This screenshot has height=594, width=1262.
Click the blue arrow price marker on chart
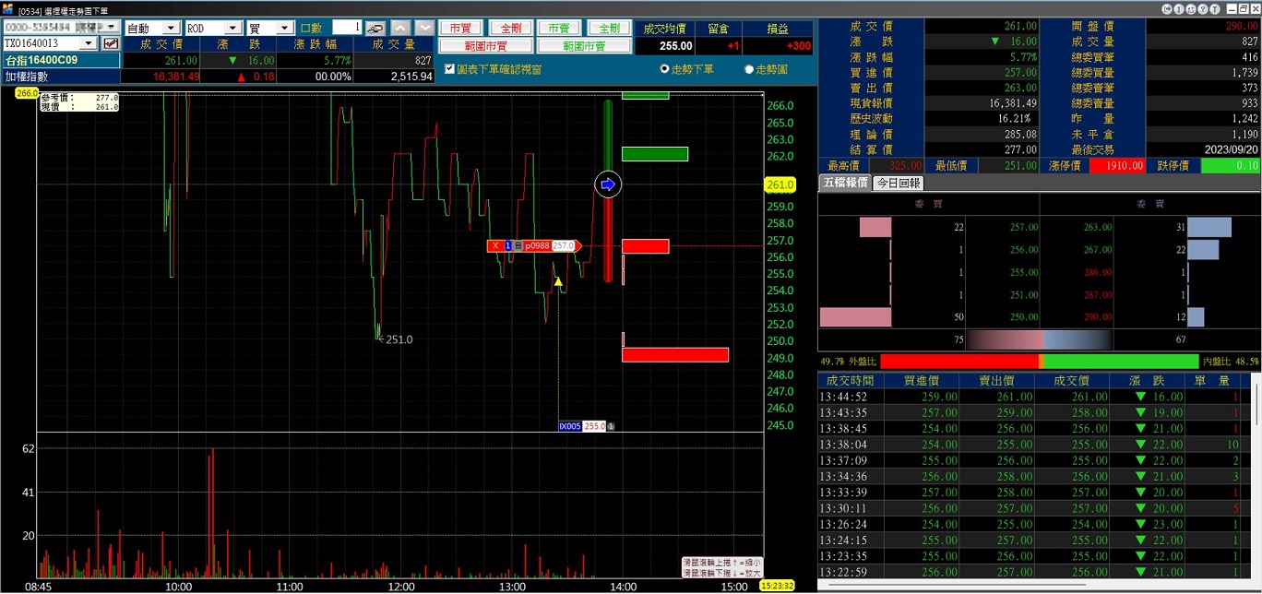click(607, 185)
